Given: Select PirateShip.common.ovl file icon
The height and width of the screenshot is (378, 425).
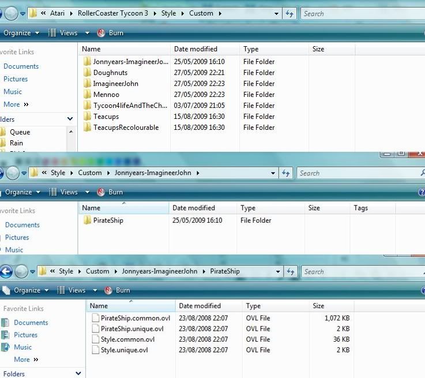Looking at the screenshot, I should [95, 318].
